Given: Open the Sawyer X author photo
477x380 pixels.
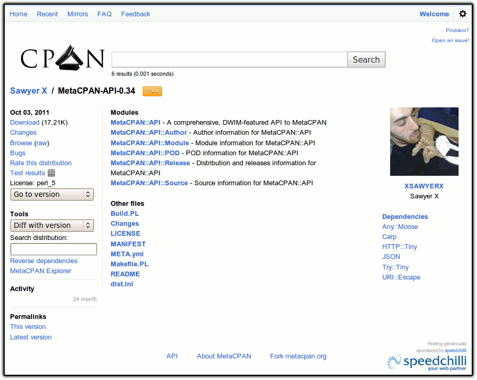Looking at the screenshot, I should 424,142.
